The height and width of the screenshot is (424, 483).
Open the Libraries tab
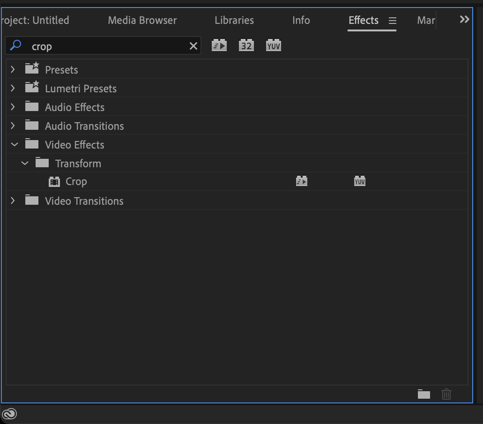[234, 20]
